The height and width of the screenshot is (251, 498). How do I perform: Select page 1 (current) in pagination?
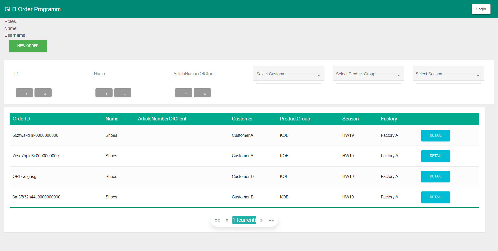[x=244, y=220]
